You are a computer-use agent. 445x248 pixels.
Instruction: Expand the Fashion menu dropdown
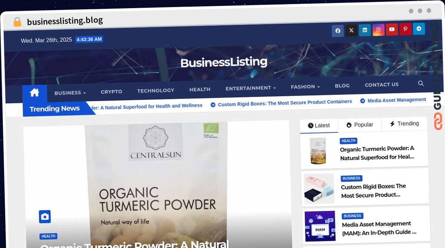[x=305, y=87]
